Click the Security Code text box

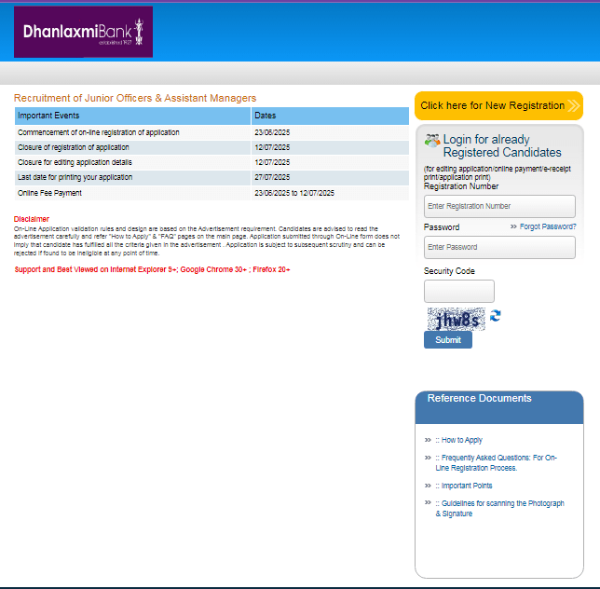click(459, 291)
